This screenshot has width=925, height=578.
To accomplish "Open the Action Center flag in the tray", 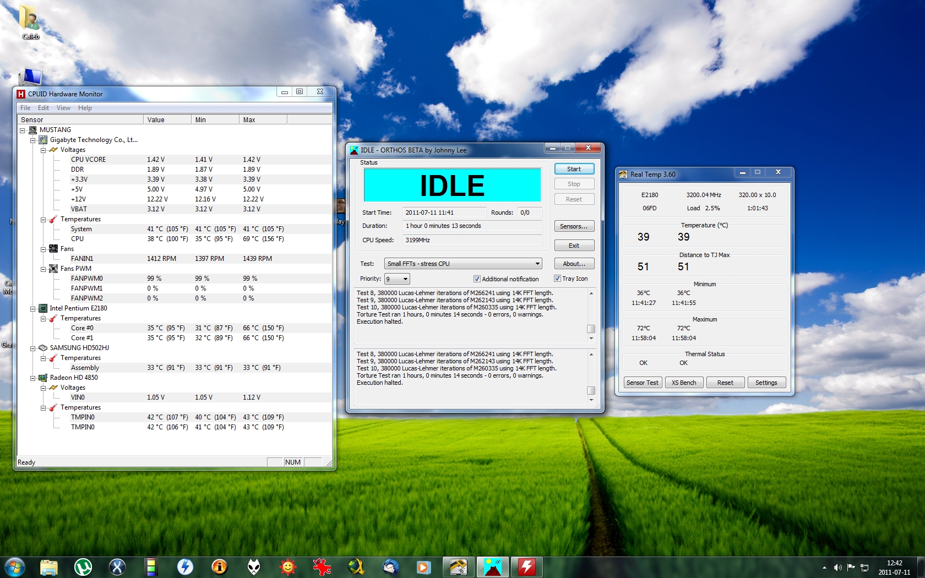I will pyautogui.click(x=851, y=568).
